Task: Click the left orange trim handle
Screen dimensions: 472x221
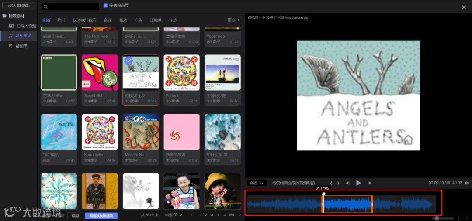Action: (323, 204)
